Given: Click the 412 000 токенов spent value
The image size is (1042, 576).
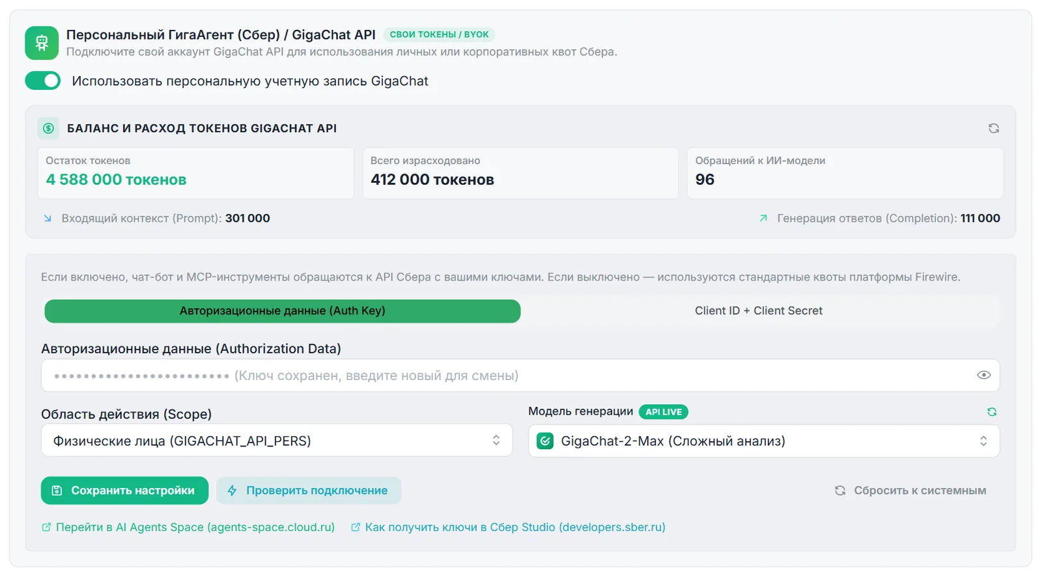Looking at the screenshot, I should click(x=432, y=180).
